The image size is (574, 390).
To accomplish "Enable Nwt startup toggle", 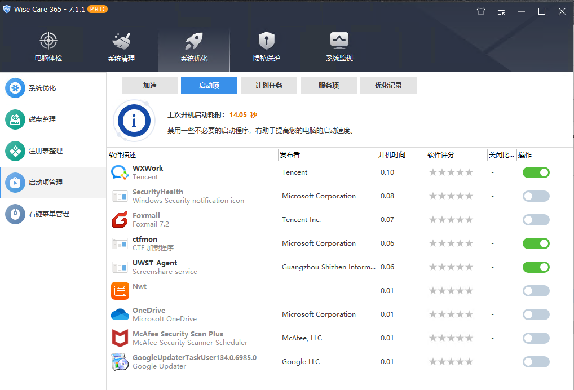I will click(536, 290).
